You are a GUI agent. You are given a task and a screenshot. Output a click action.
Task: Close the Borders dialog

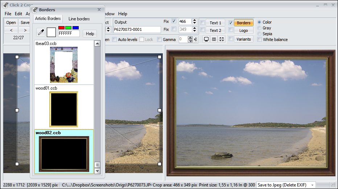coord(99,10)
